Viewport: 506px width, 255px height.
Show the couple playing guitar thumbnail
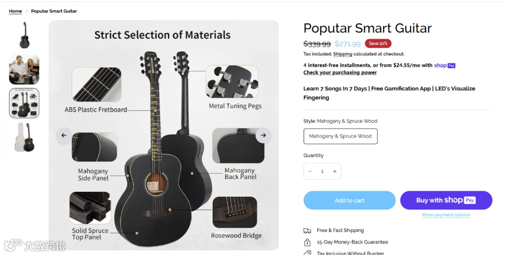point(24,69)
